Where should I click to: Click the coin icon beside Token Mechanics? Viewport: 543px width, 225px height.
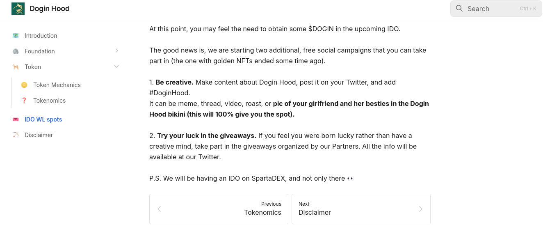click(24, 85)
